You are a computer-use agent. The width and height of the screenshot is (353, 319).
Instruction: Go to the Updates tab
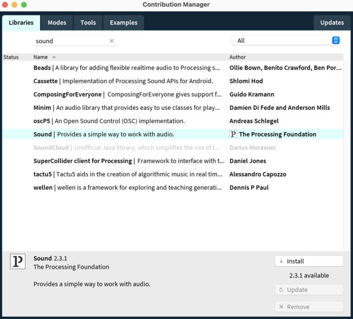(332, 23)
